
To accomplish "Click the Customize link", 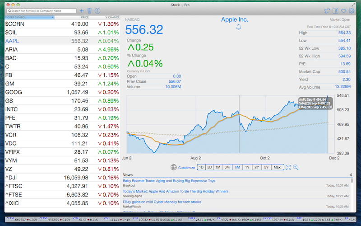I will coord(186,168).
